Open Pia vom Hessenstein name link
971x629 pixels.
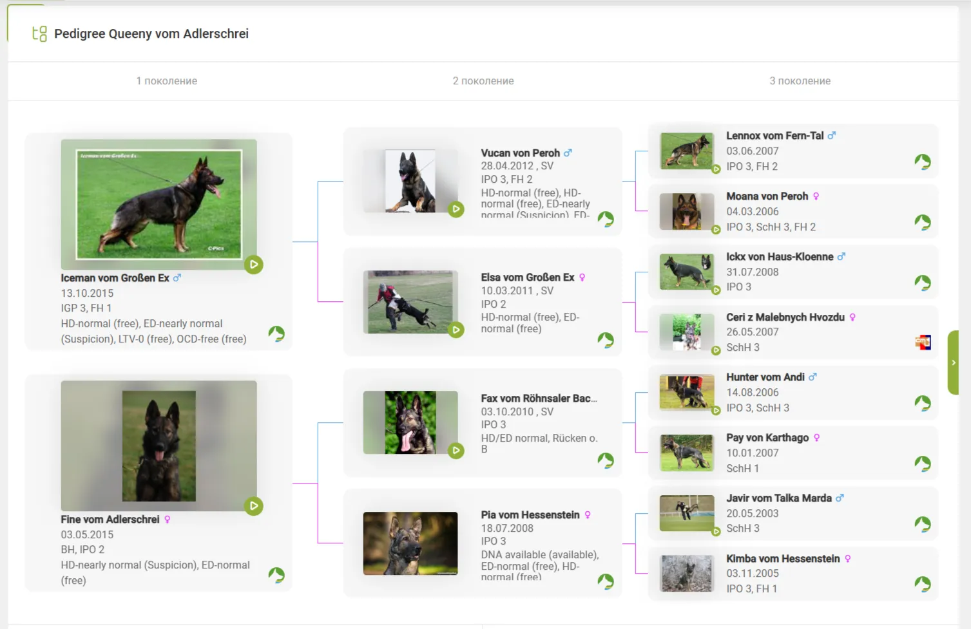(x=530, y=515)
